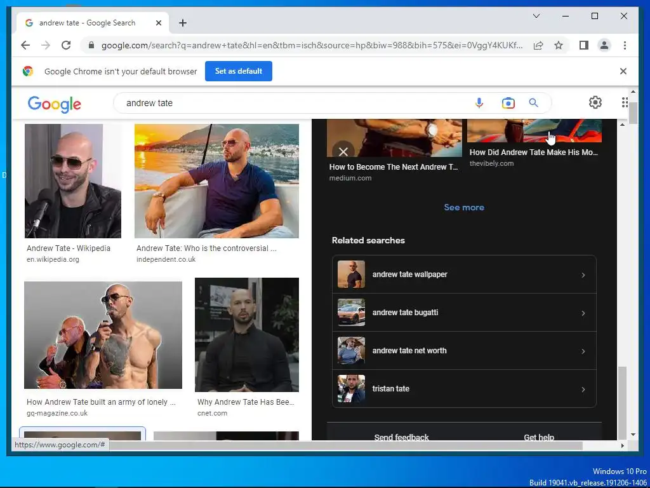This screenshot has width=650, height=488.
Task: Open the gq-magazine image result thumbnail
Action: tap(103, 335)
